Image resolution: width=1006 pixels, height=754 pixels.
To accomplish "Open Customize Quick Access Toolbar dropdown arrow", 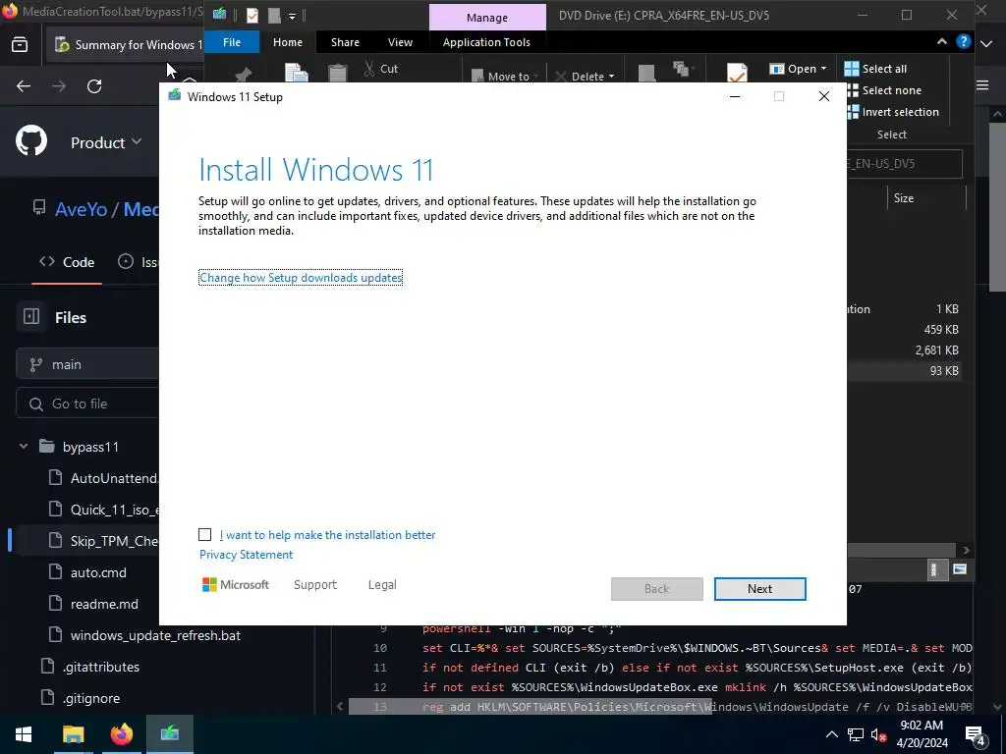I will pos(292,16).
